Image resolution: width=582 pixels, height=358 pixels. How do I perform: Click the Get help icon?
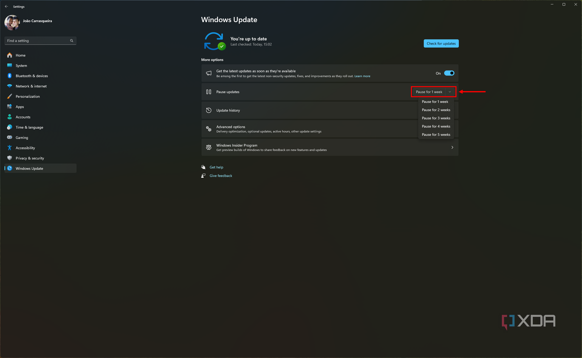(203, 167)
